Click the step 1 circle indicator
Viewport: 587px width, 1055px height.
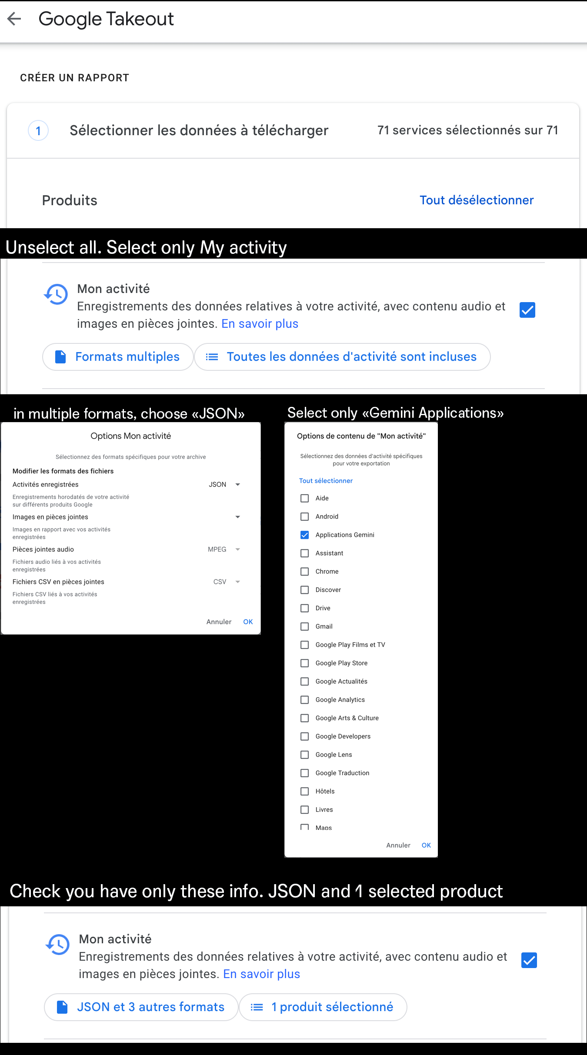click(x=38, y=130)
